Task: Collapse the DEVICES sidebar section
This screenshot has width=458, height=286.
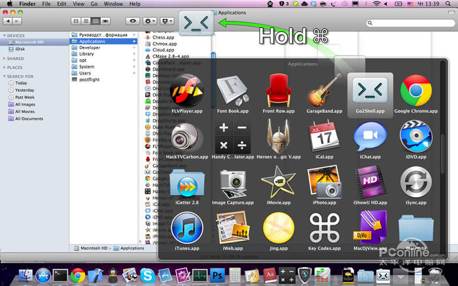Action: pos(5,35)
